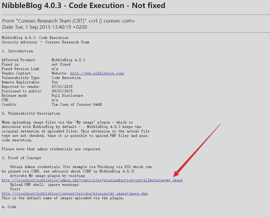Click the '2. Vulnerability Description' heading
Image resolution: width=270 pixels, height=217 pixels.
[31, 113]
